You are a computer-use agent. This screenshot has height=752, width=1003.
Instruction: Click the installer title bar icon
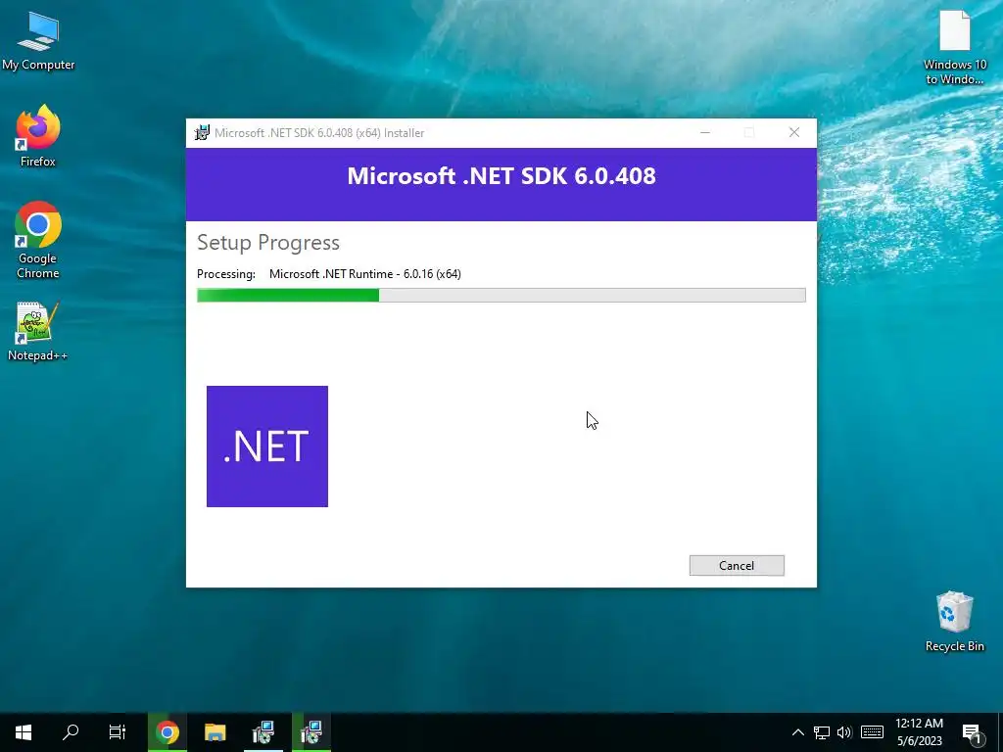(202, 132)
